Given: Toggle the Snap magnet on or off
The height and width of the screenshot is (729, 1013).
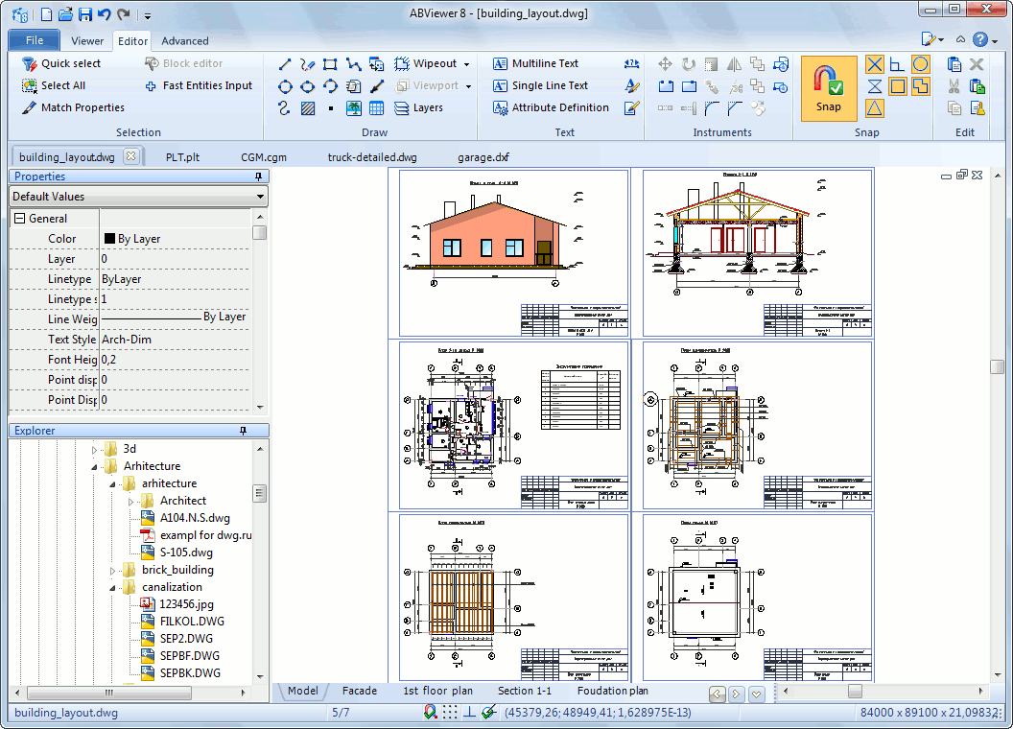Looking at the screenshot, I should point(828,88).
